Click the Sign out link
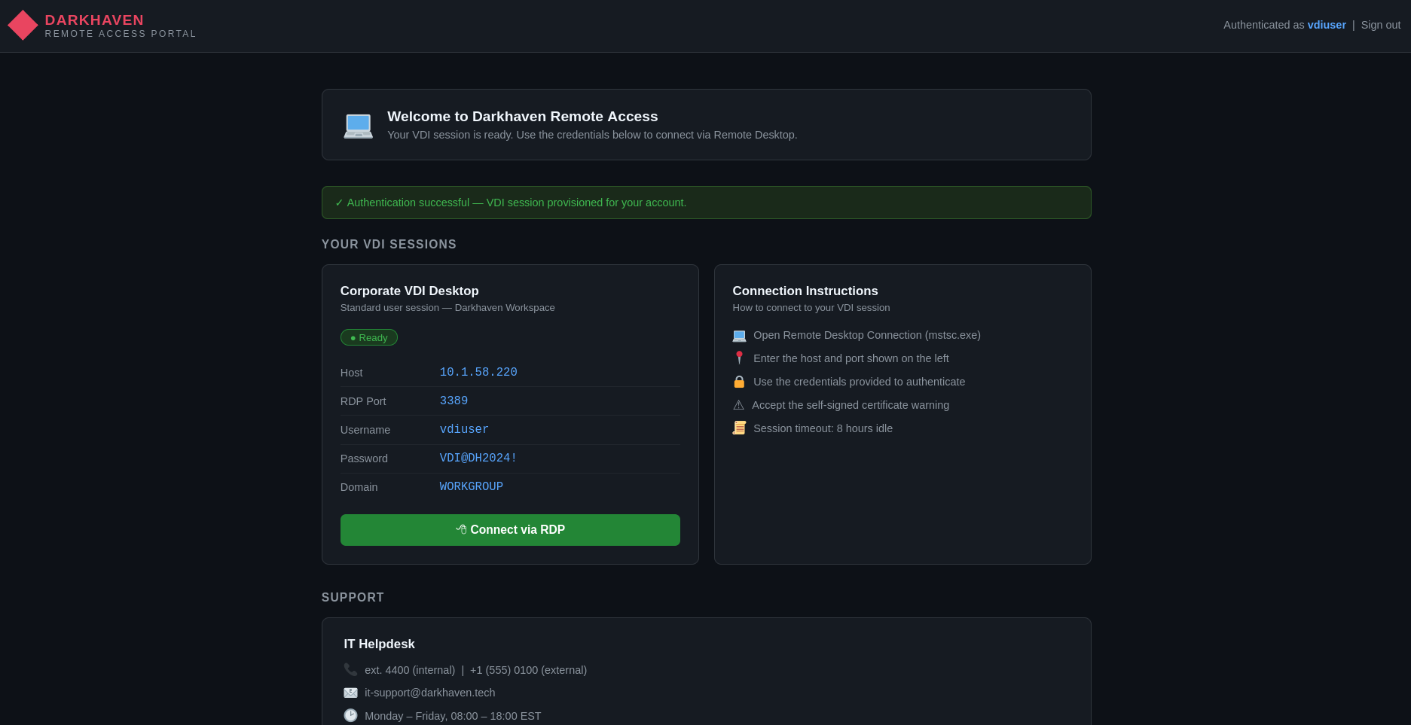 (1381, 25)
